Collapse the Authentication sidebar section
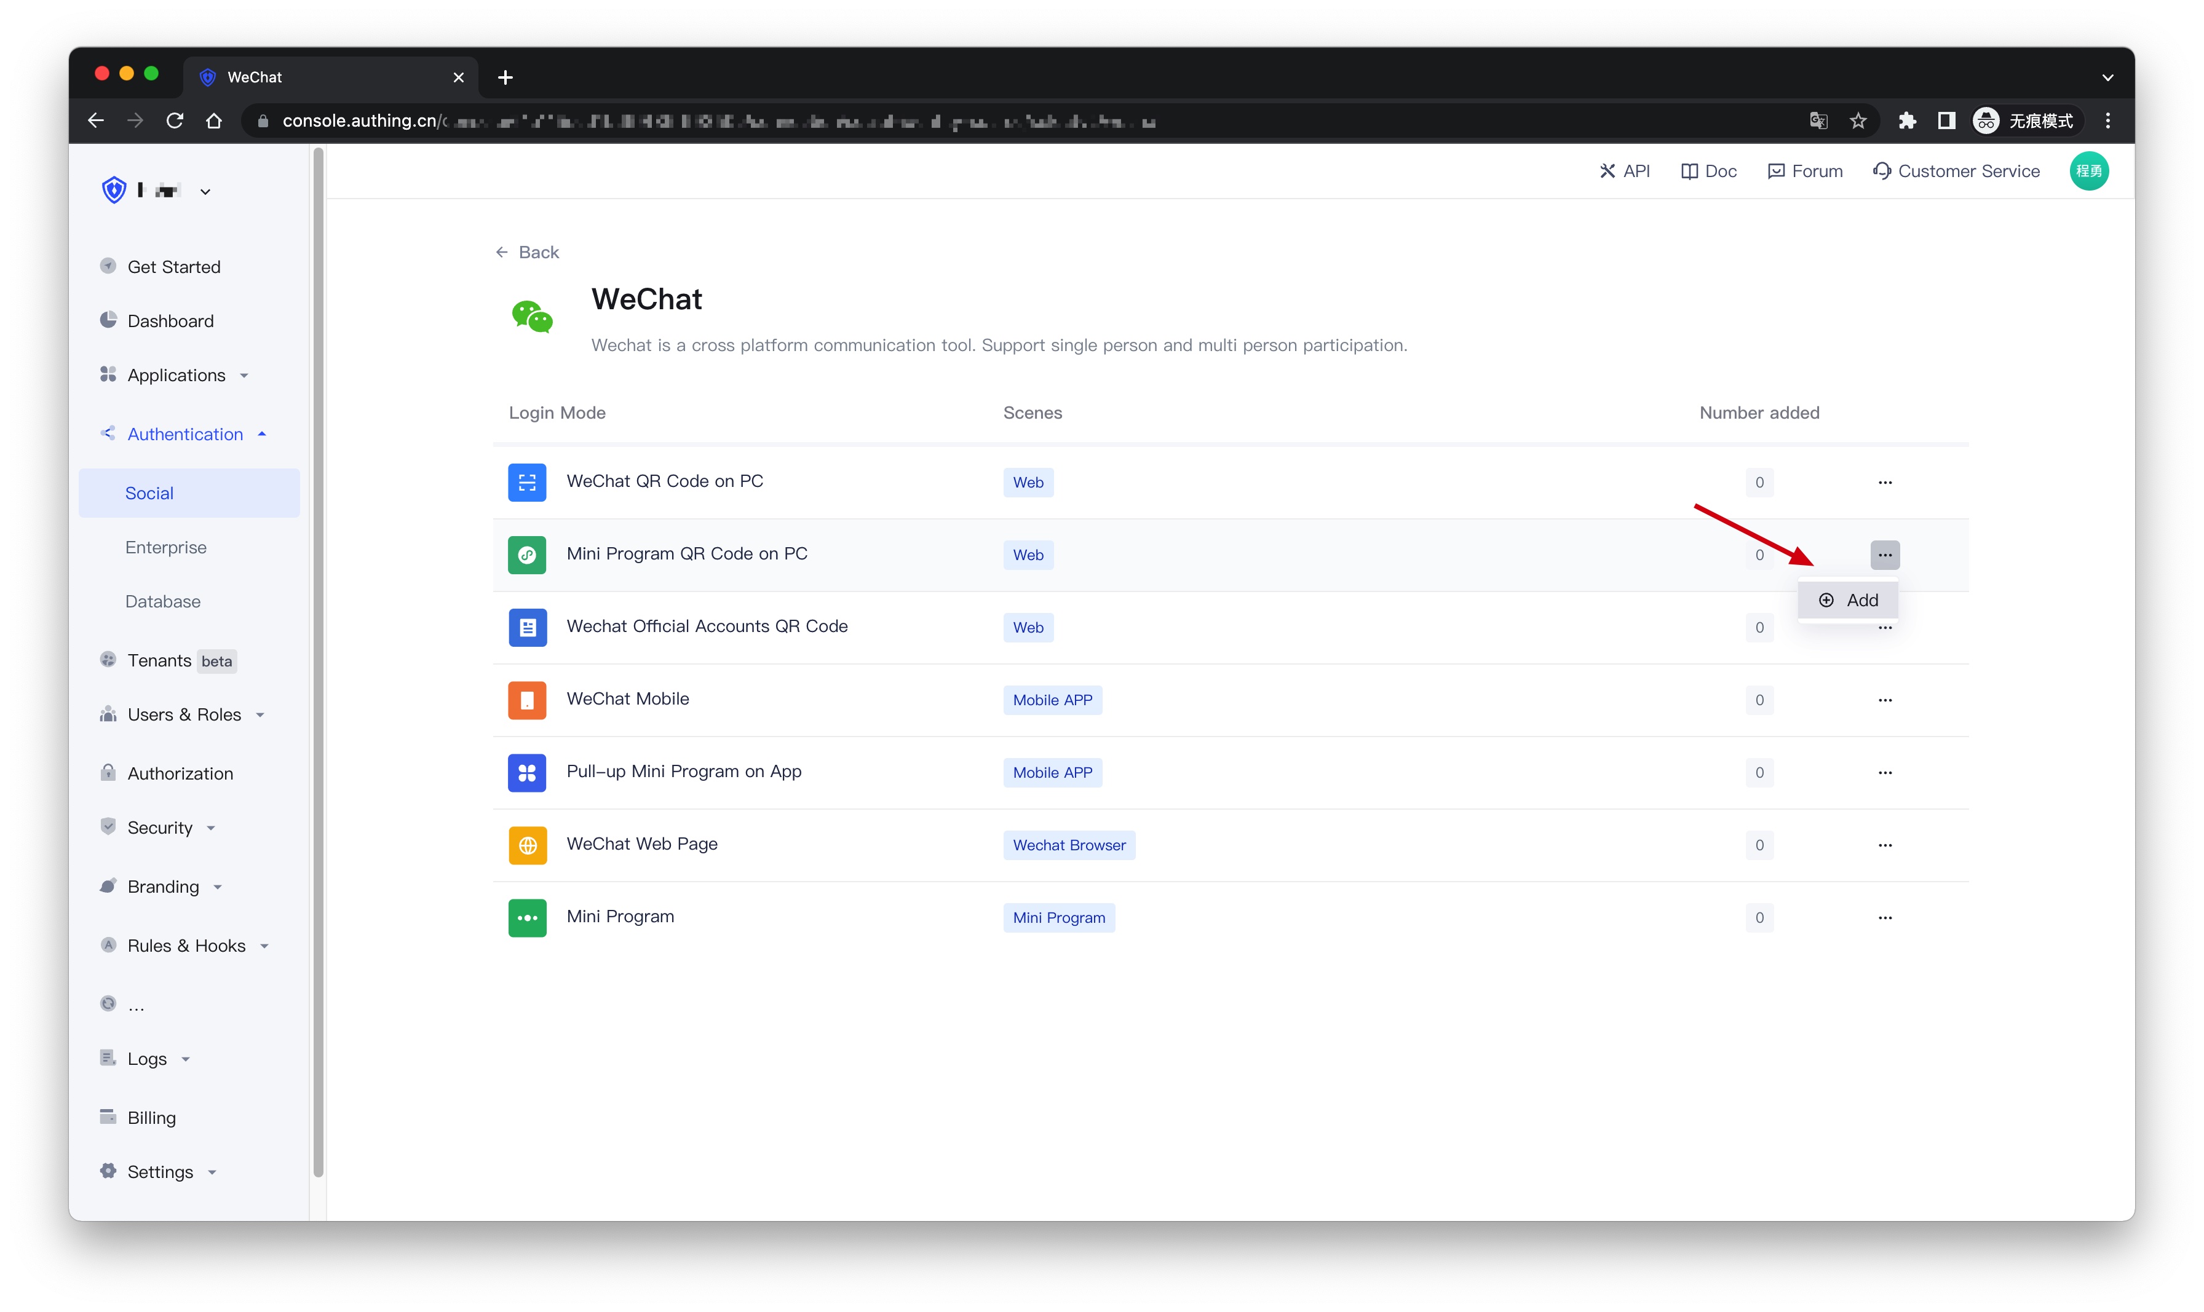 (x=184, y=434)
